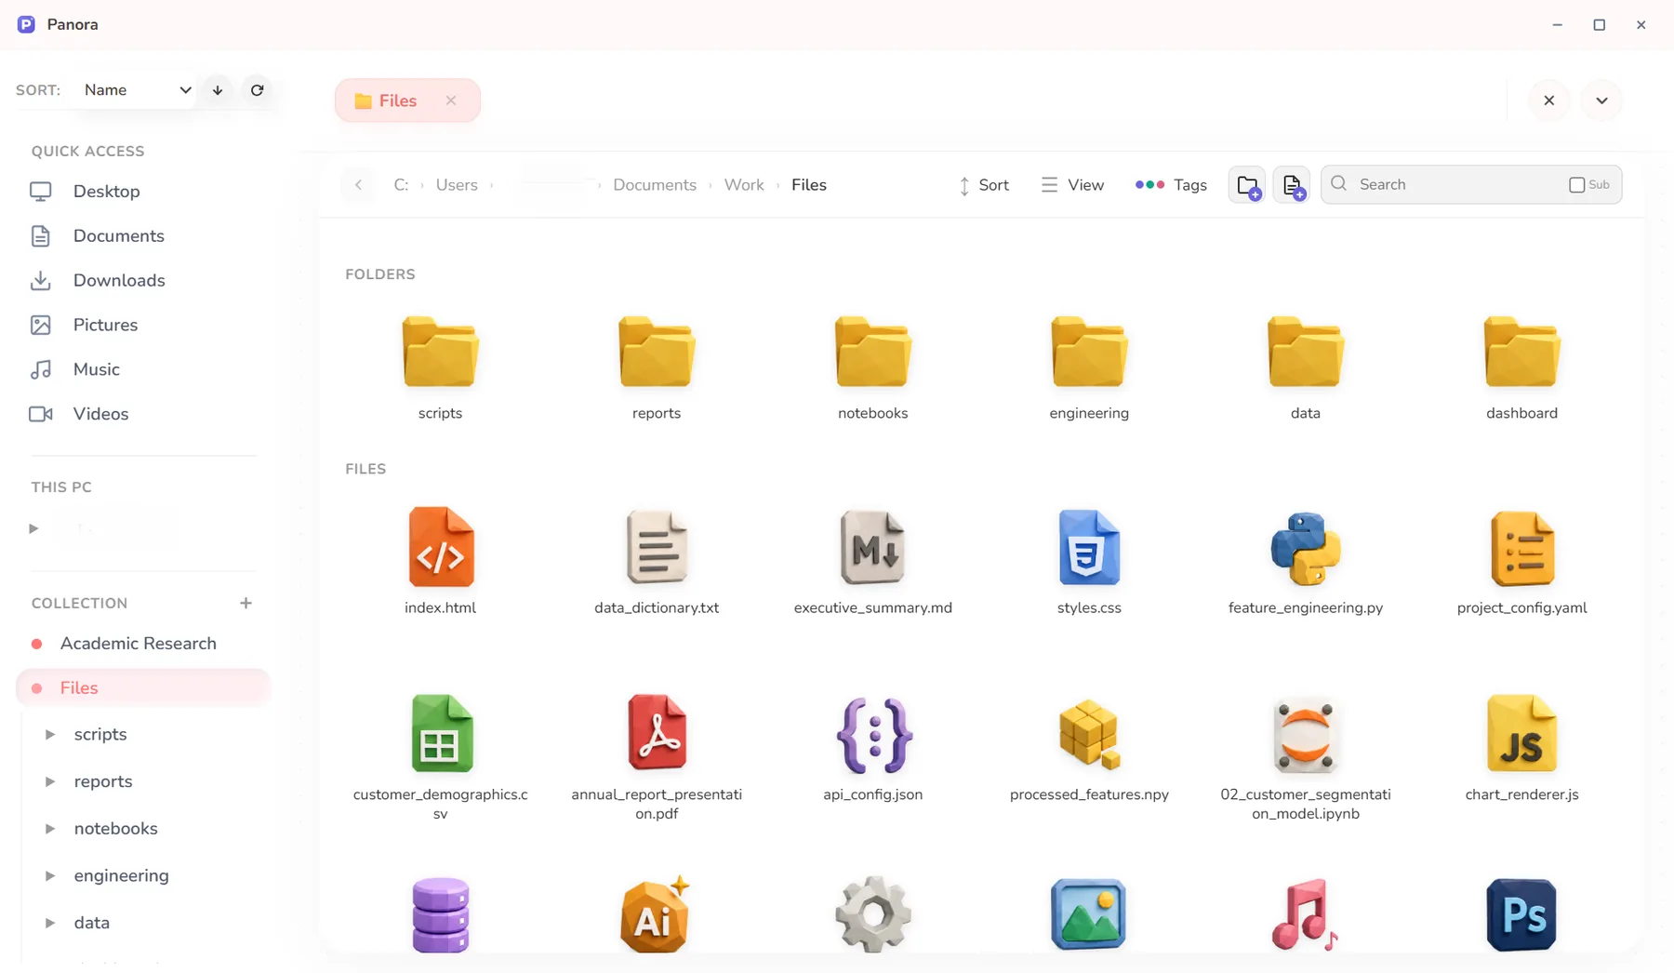Click the new file icon in toolbar
The image size is (1674, 973).
tap(1292, 185)
